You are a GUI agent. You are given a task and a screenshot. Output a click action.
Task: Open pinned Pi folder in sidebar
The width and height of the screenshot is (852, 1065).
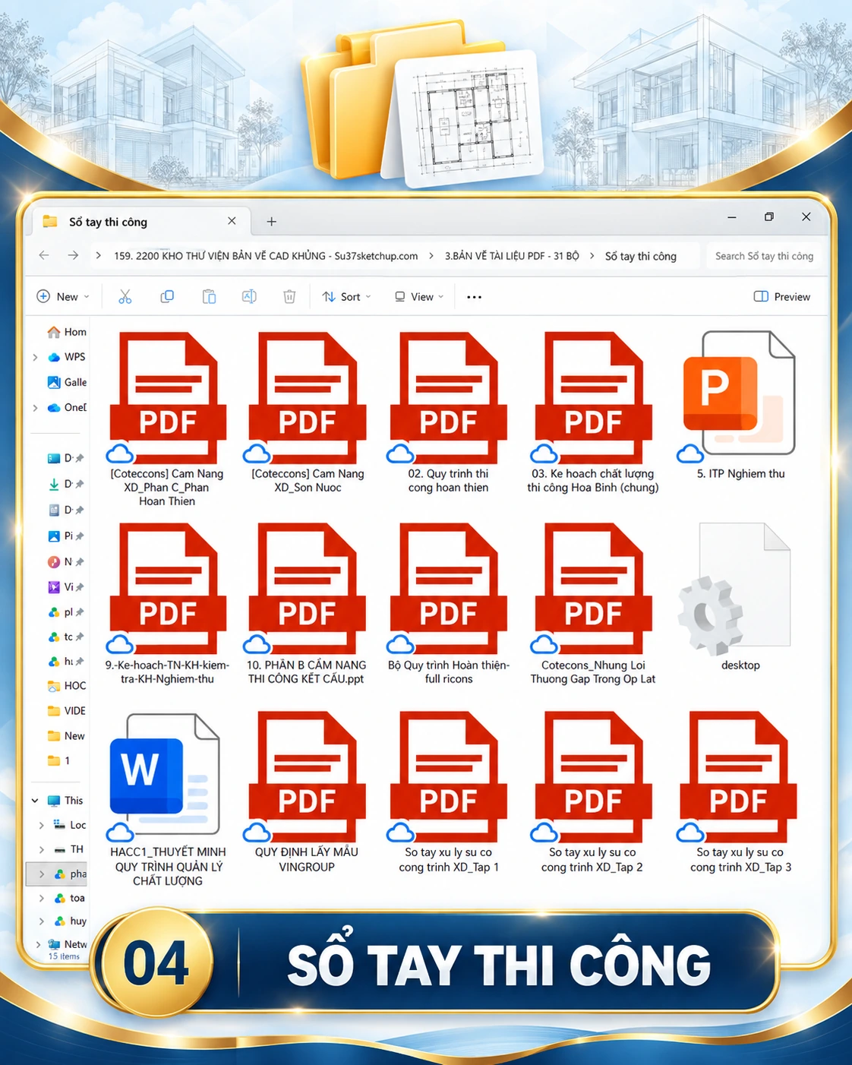click(65, 536)
